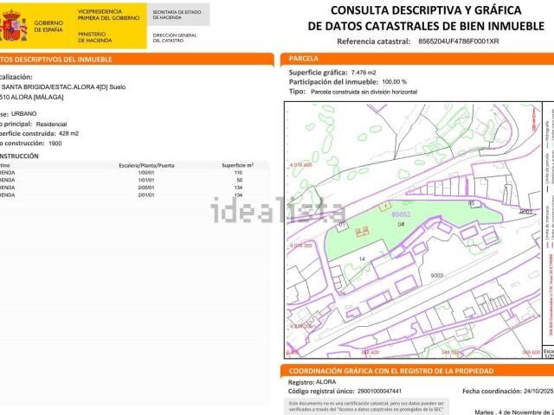Image resolution: width=554 pixels, height=415 pixels.
Task: Click the north arrow on the map
Action: click(535, 119)
